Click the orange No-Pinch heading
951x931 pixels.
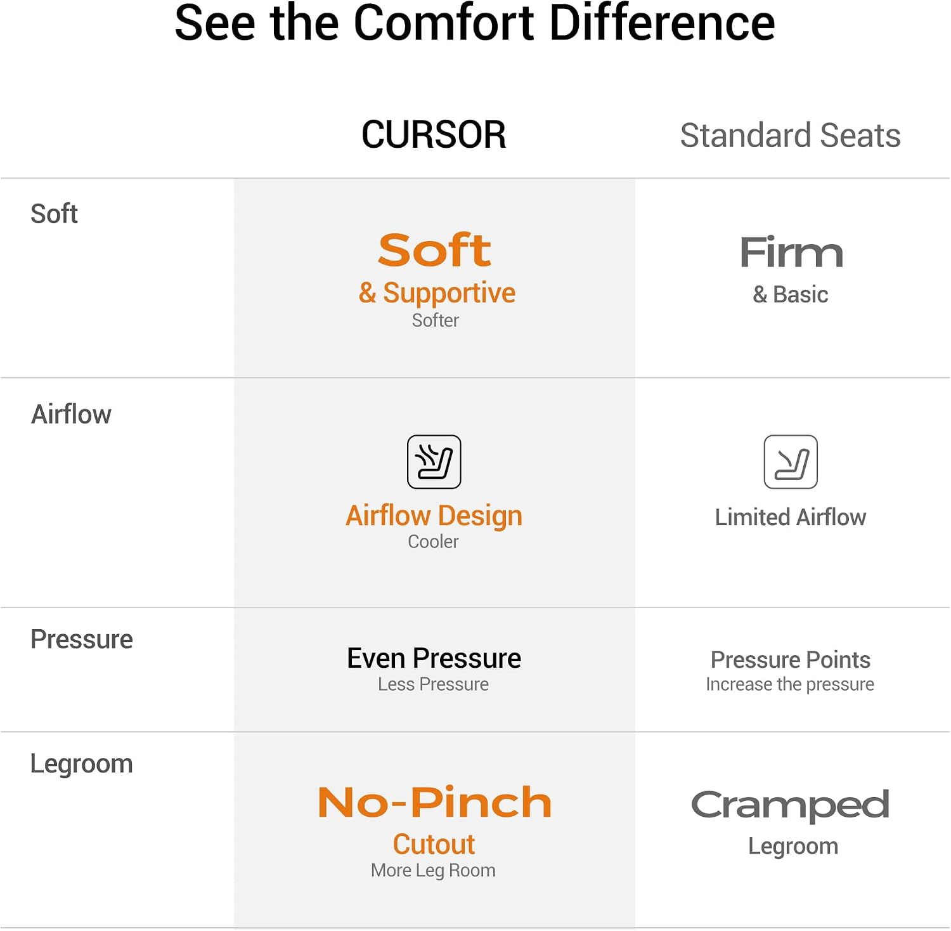point(435,802)
